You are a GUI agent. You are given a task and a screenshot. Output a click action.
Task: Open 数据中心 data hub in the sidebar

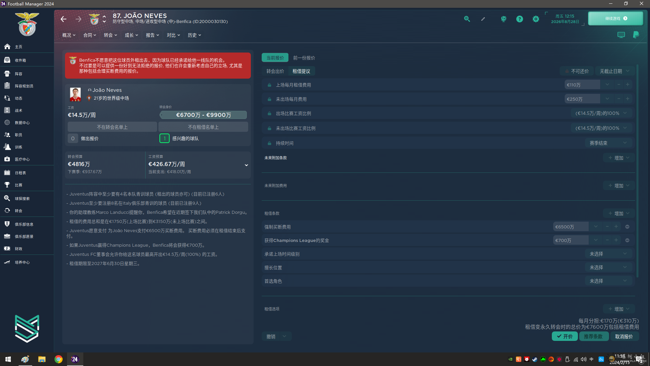[x=27, y=123]
